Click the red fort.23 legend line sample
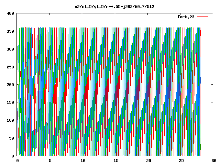 pos(202,17)
